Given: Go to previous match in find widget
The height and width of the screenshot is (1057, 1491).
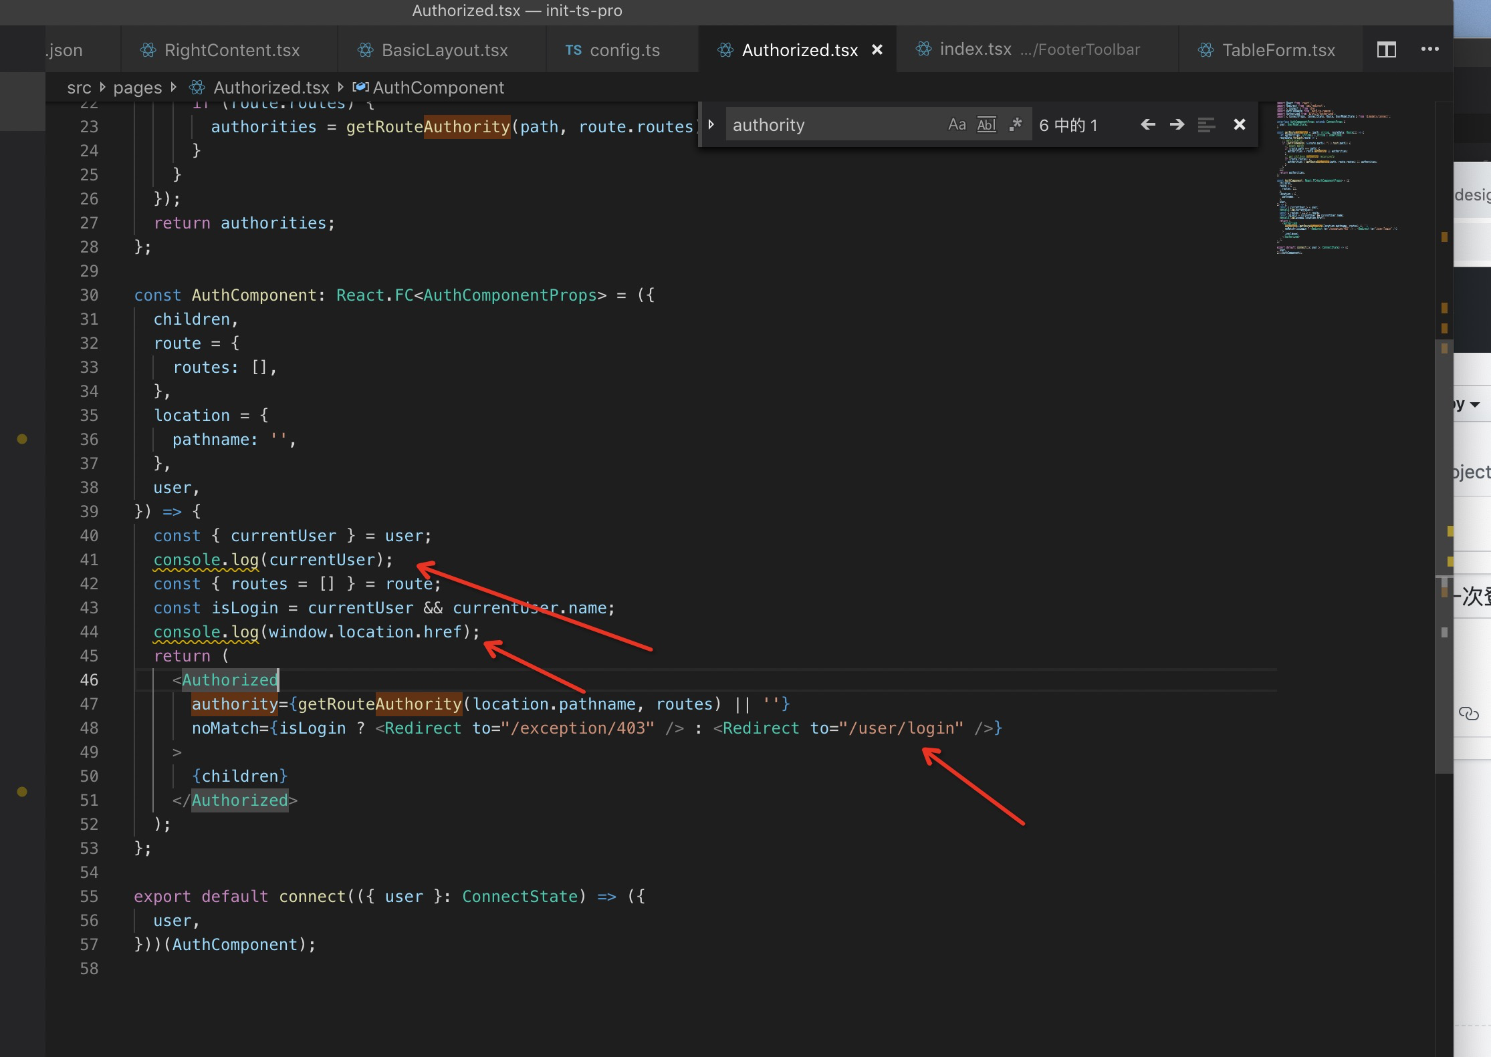Looking at the screenshot, I should [1148, 124].
